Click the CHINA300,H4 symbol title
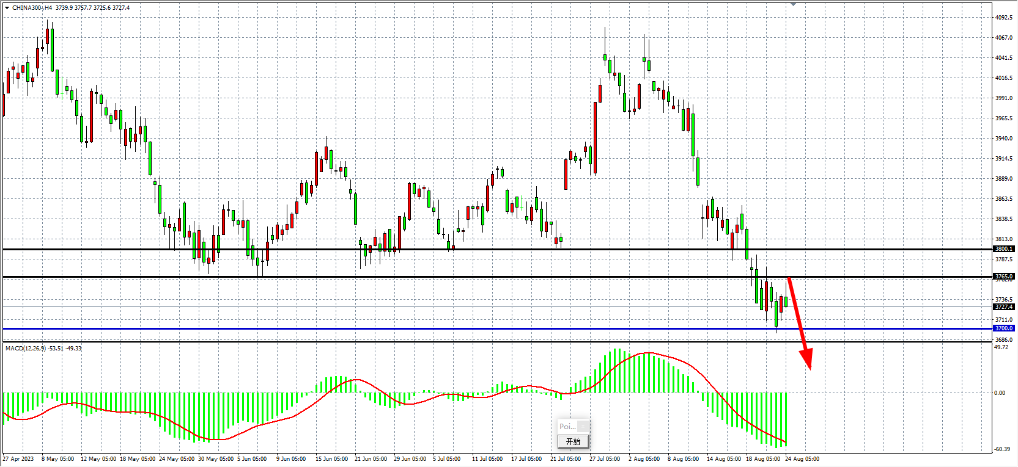This screenshot has width=1018, height=467. pyautogui.click(x=32, y=8)
